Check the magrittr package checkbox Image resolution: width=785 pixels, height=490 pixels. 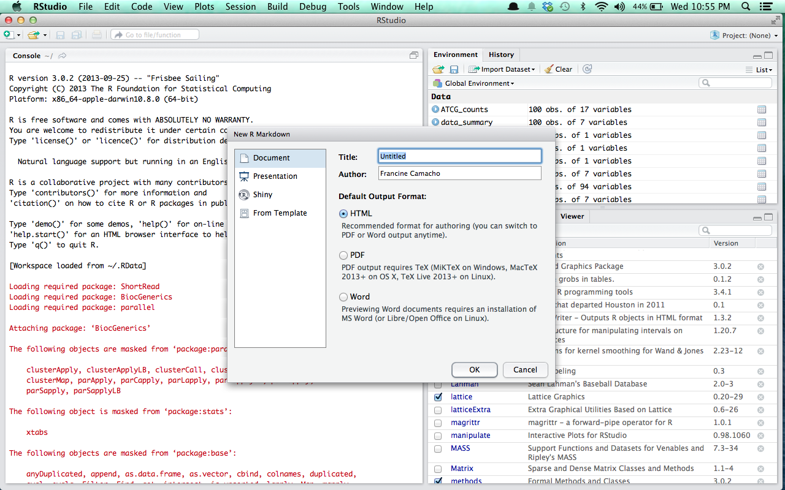[x=438, y=423]
